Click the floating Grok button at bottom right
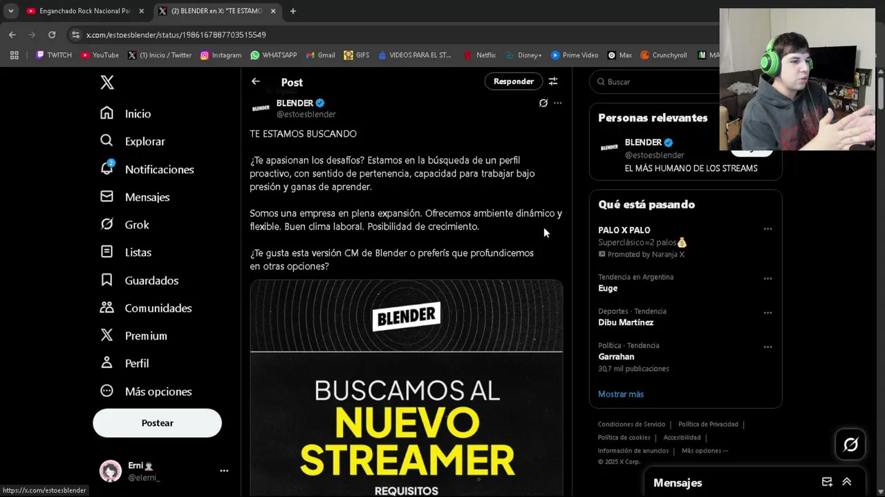Image resolution: width=885 pixels, height=497 pixels. (850, 445)
